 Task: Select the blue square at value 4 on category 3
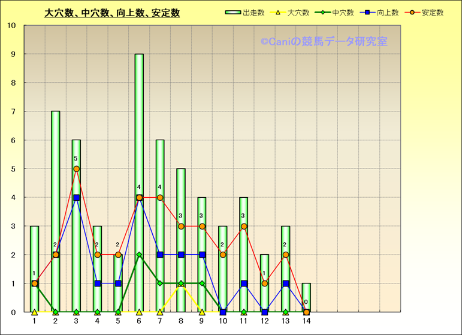(x=76, y=198)
